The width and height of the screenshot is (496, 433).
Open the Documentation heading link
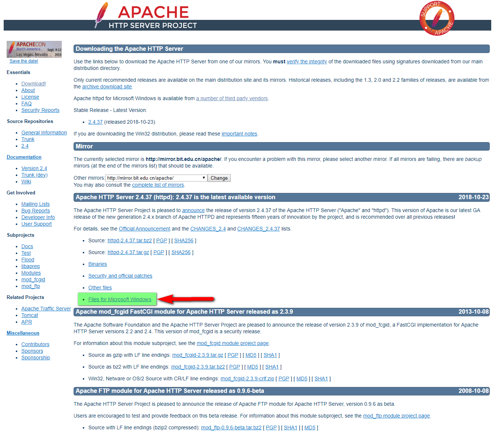(24, 157)
